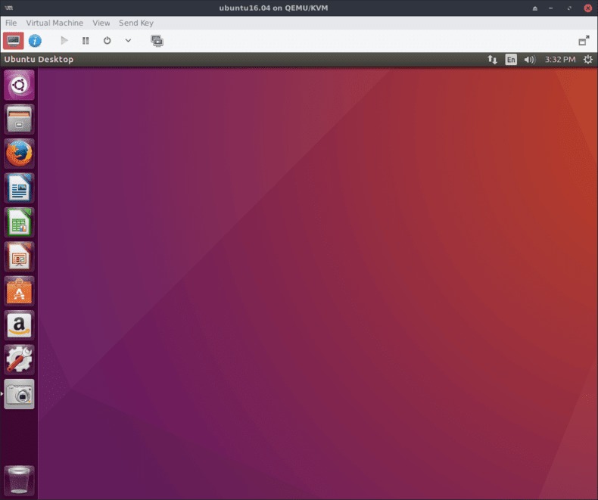598x500 pixels.
Task: Close the ubuntu16.04 QEMU/KVM window
Action: (x=587, y=8)
